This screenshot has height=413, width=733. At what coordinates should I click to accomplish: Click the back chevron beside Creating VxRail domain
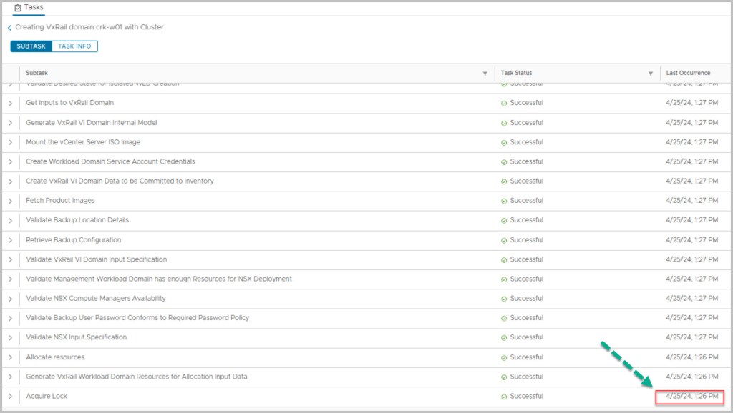coord(9,28)
